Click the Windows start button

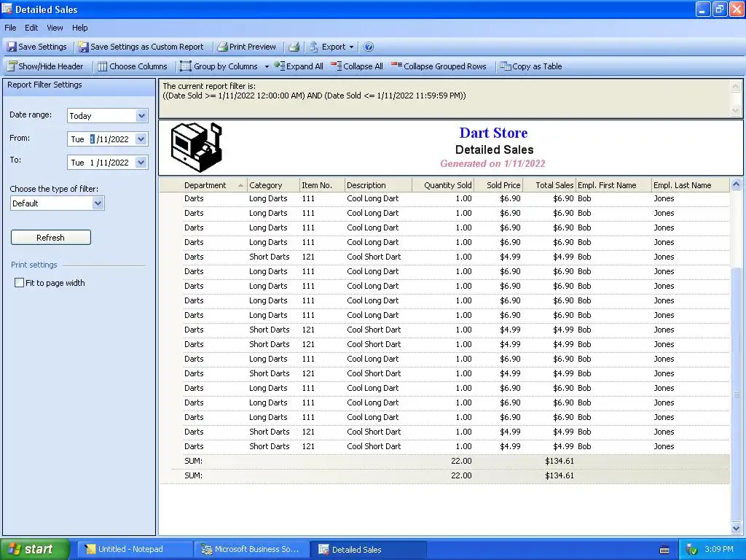coord(35,549)
